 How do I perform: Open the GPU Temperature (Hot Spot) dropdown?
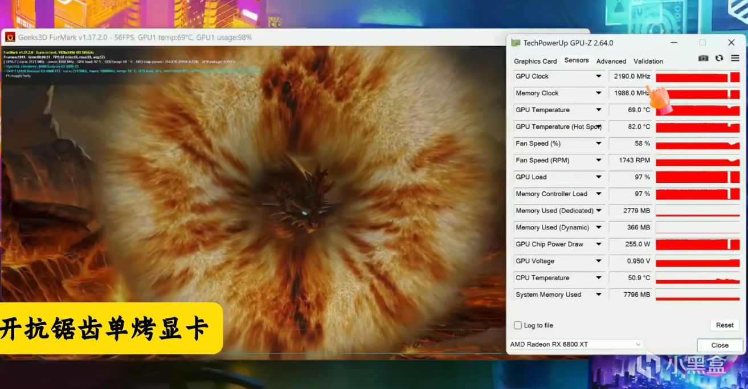pos(599,126)
